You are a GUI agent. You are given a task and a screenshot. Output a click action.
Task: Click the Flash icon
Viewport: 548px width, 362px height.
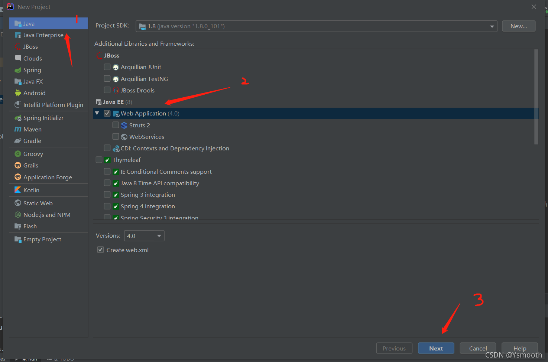(18, 226)
